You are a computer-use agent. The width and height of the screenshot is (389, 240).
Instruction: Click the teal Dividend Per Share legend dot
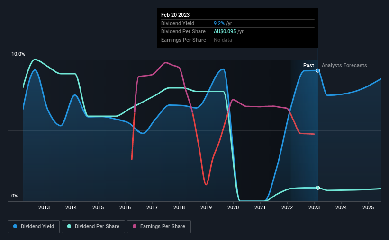[x=69, y=226]
